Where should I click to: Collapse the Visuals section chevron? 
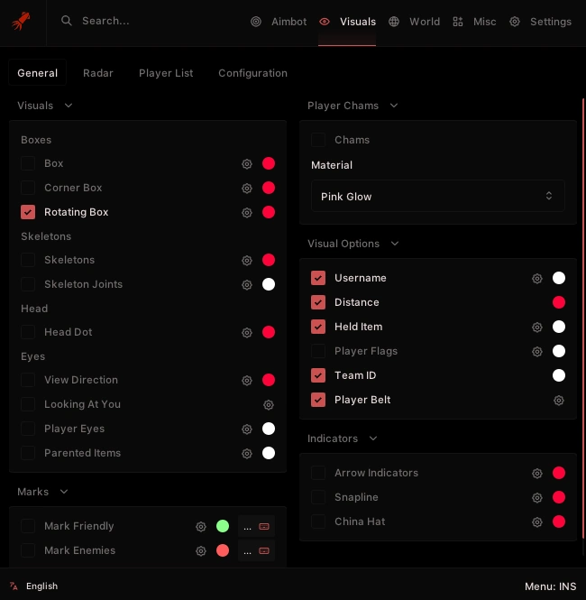point(69,106)
